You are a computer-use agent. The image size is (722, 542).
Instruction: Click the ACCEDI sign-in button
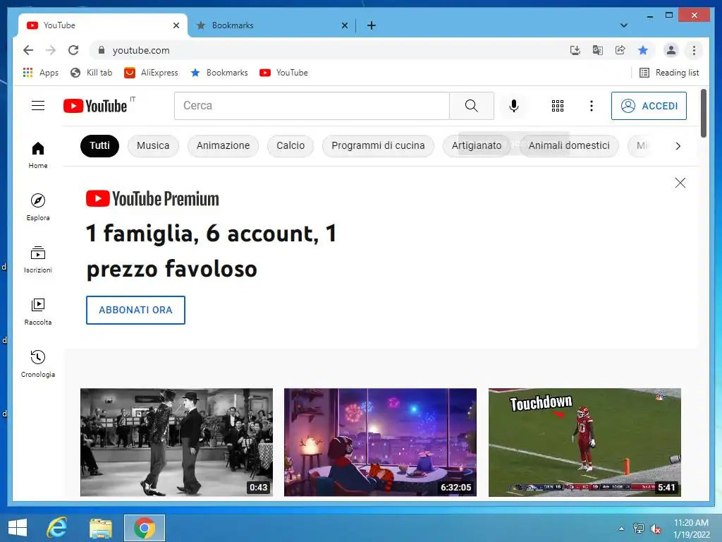pyautogui.click(x=649, y=106)
